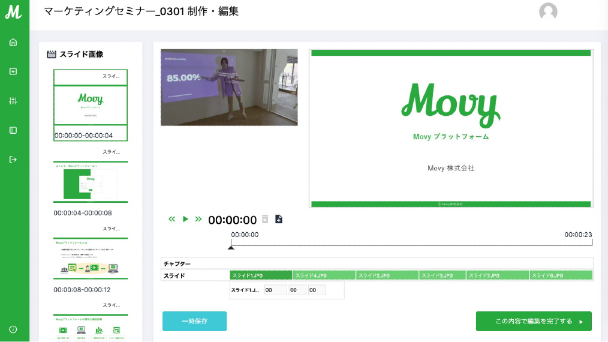Open the user avatar profile icon

pyautogui.click(x=548, y=12)
